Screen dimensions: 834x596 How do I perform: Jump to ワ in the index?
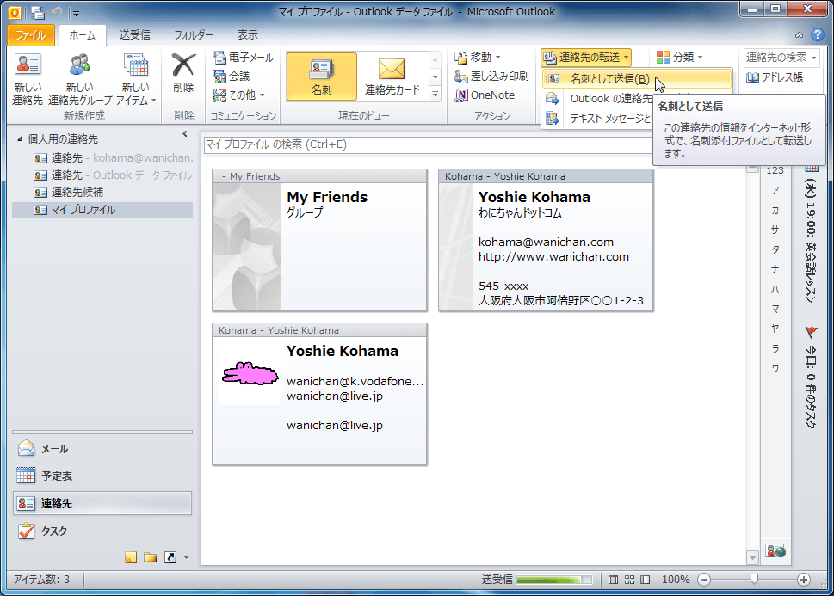775,368
